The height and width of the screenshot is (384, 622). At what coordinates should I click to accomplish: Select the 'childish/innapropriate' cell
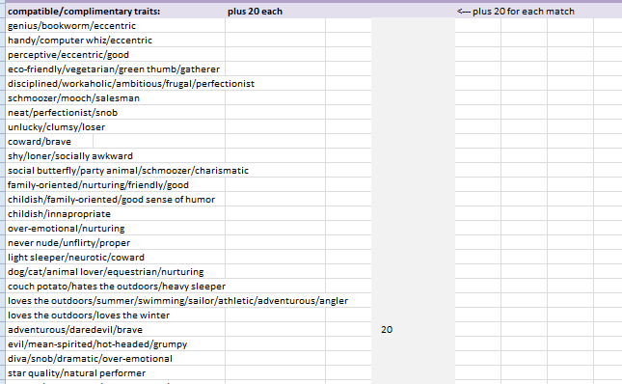(x=59, y=214)
